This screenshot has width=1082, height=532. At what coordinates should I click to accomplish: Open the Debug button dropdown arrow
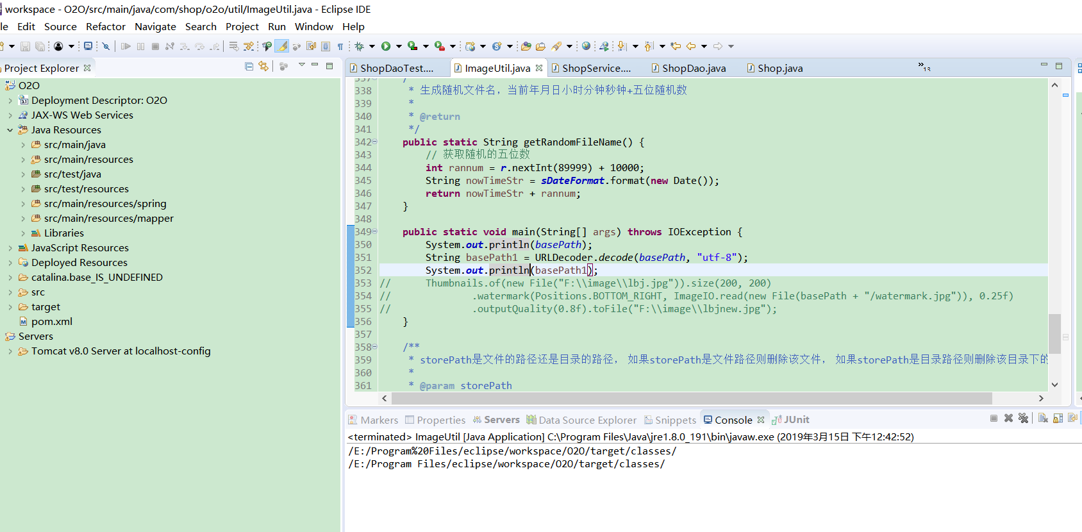click(x=372, y=46)
